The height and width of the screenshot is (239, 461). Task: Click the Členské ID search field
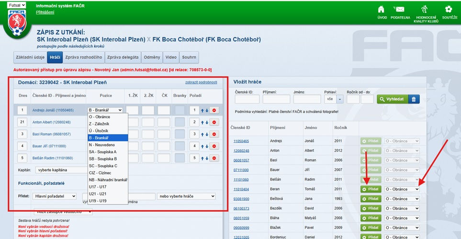pyautogui.click(x=247, y=99)
